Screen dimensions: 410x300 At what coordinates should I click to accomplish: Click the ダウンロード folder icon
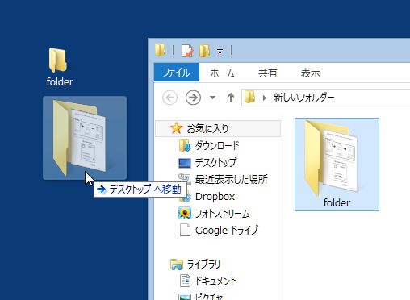[185, 145]
